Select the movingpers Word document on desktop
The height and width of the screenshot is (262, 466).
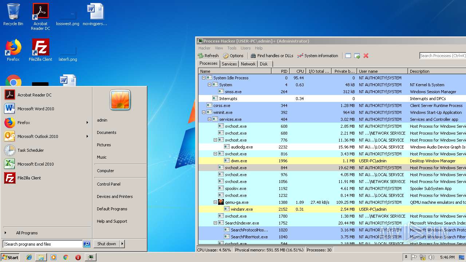click(x=95, y=15)
